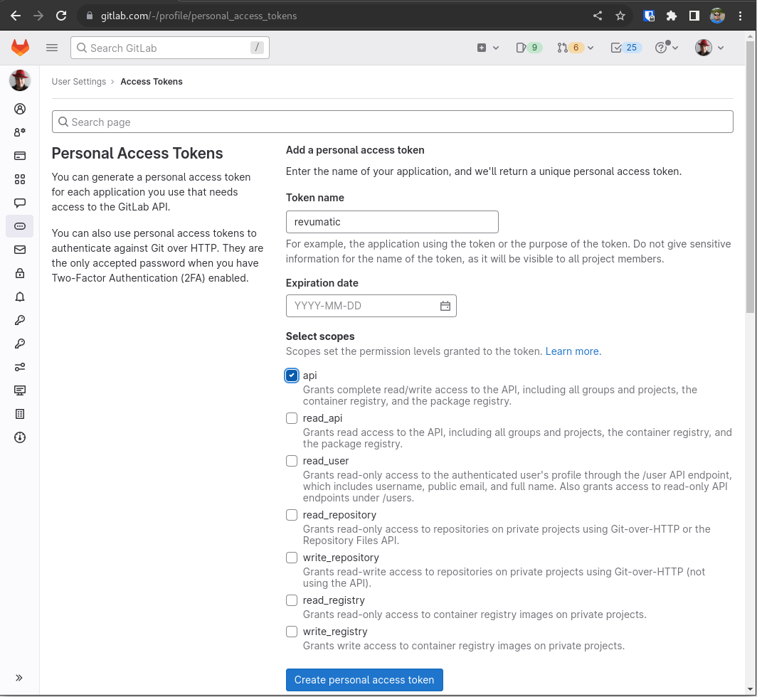This screenshot has height=697, width=757.
Task: Expand the create new plus dropdown
Action: (487, 48)
